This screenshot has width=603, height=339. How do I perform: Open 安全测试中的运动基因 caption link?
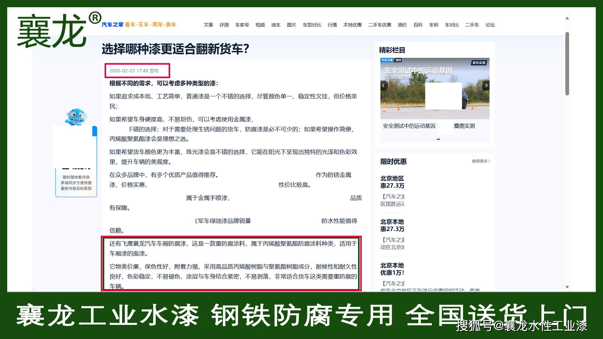tap(409, 126)
